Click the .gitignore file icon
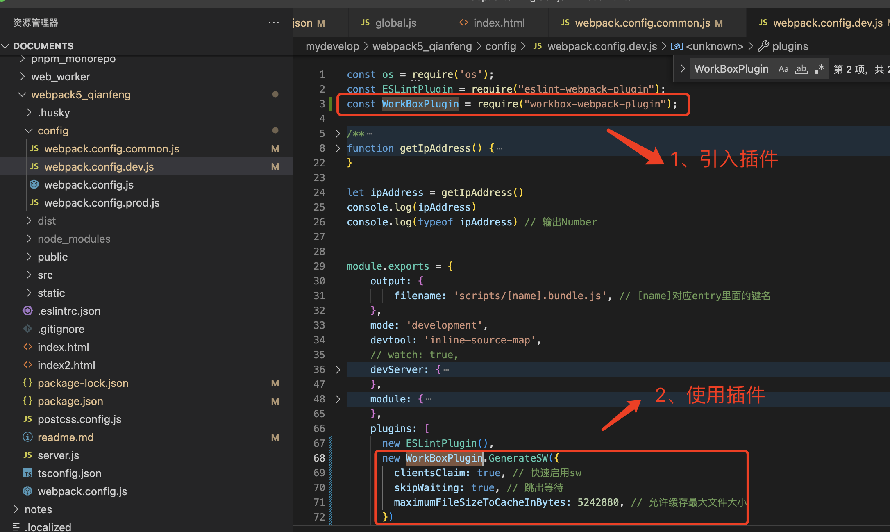Screen dimensions: 890x532 [x=27, y=329]
